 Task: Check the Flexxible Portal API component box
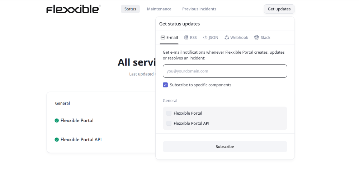tap(169, 123)
